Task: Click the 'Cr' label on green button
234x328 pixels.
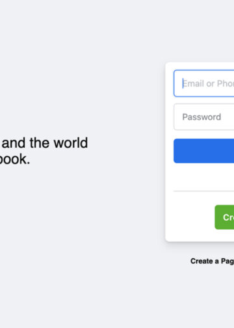Action: (228, 217)
